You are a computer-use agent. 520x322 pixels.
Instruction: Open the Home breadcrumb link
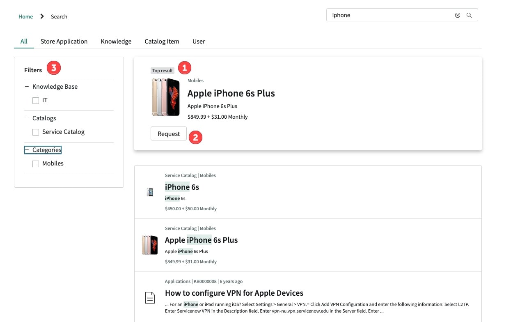25,16
